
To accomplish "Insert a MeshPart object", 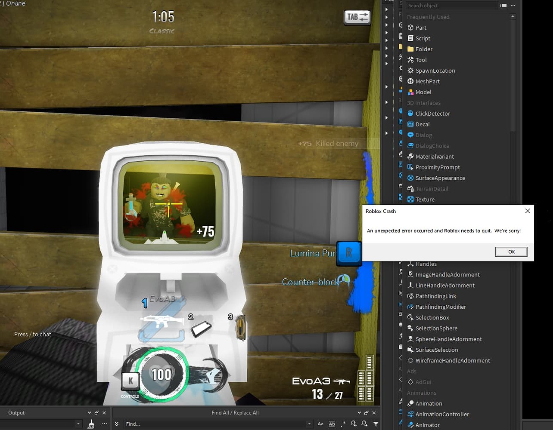I will pos(427,81).
